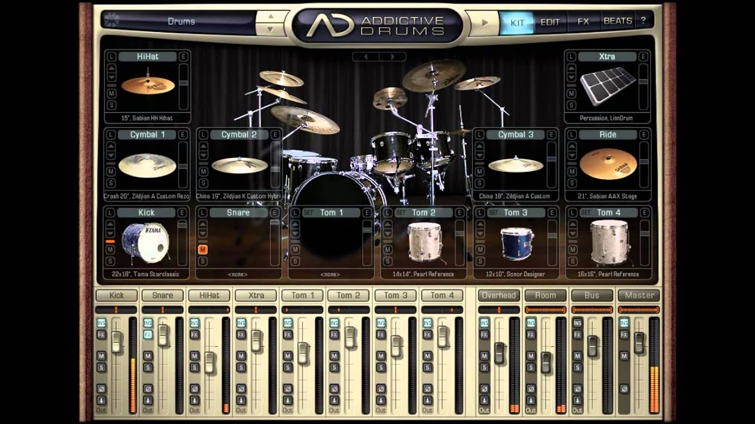Mute the Kick kit piece slot
Screen dimensions: 755x424
pyautogui.click(x=111, y=250)
